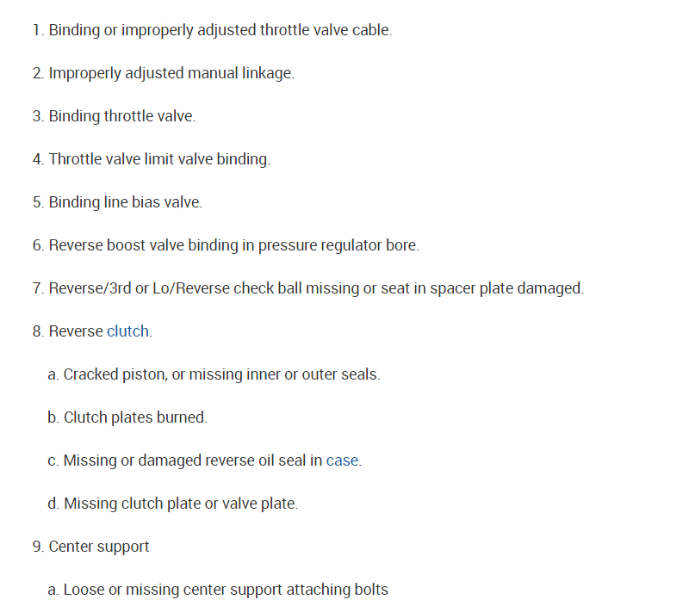Click the throttle valve cable list item
The height and width of the screenshot is (606, 689).
click(x=220, y=30)
